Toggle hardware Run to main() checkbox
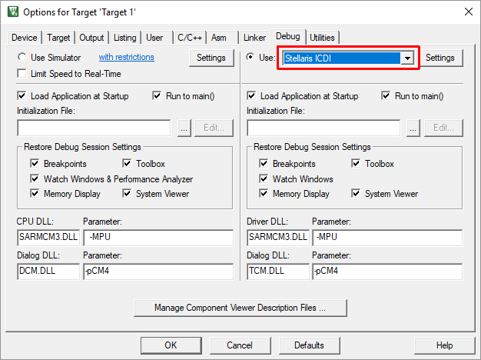481x360 pixels. coord(386,96)
